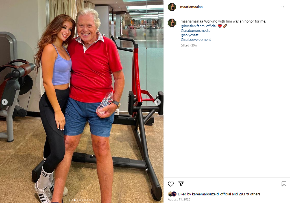Open profile picture beside the caption

pos(172,23)
